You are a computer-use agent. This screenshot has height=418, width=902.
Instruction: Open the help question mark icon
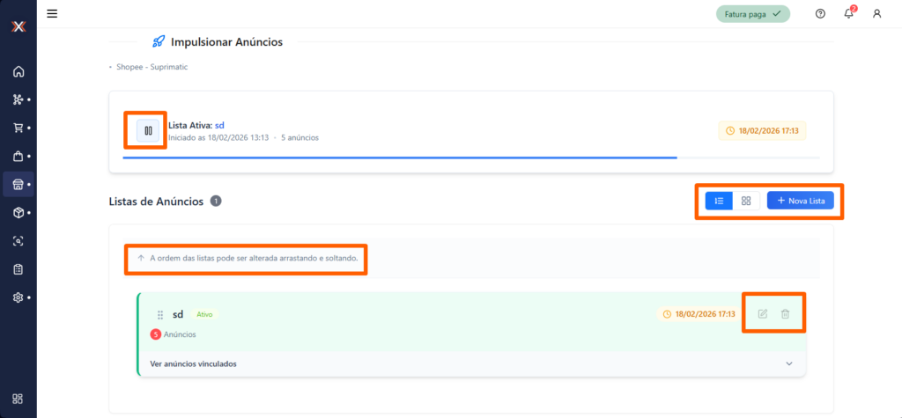tap(820, 14)
